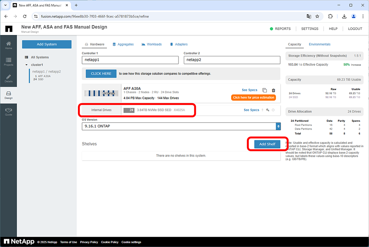Select the Environmentals tab
This screenshot has height=247, width=369.
tap(320, 44)
